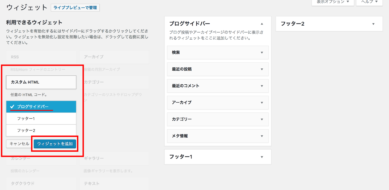Expand the 検索 widget arrow

click(x=261, y=53)
